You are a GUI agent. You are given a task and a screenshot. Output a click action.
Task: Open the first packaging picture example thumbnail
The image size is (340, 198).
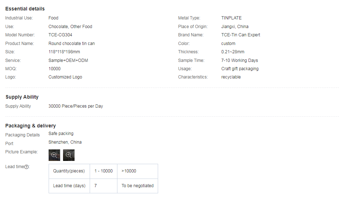pyautogui.click(x=54, y=155)
